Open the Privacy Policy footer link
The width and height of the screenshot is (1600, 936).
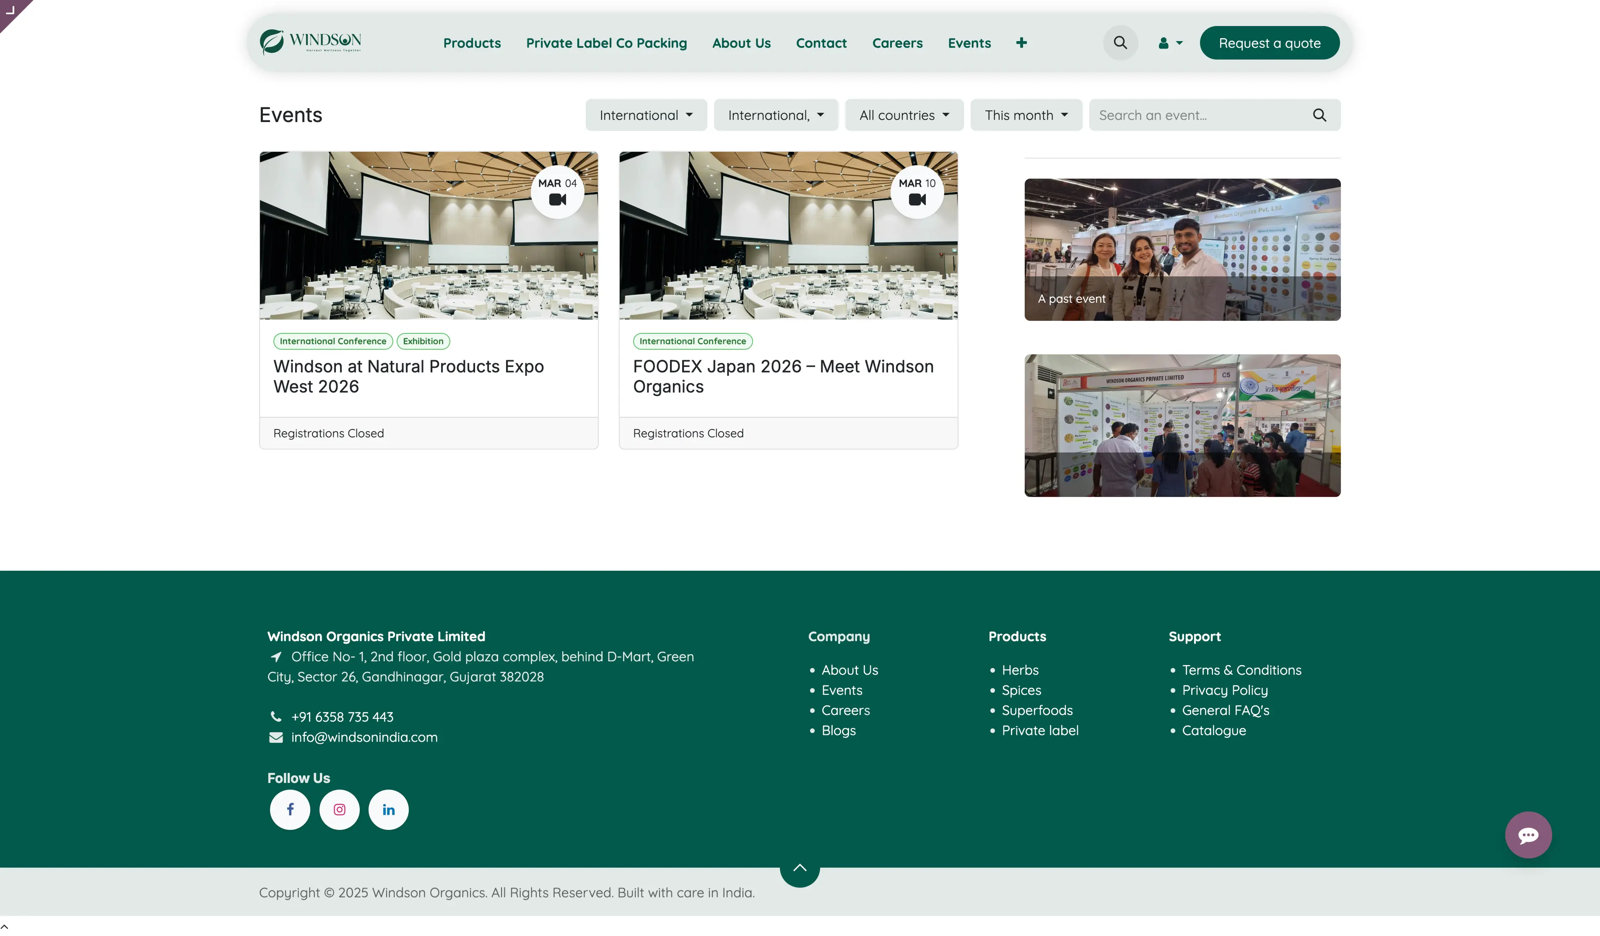click(1224, 689)
